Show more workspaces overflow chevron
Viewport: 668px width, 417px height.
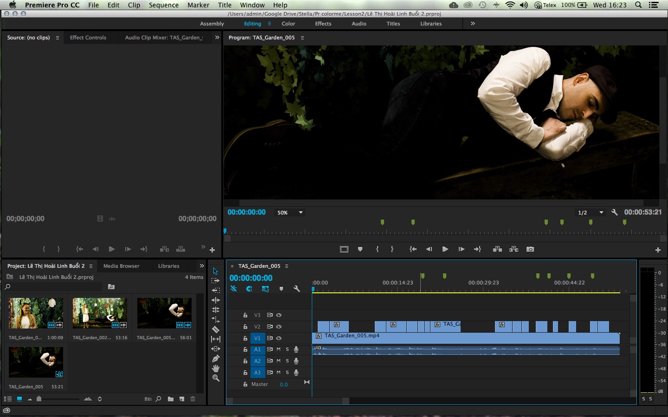point(473,24)
